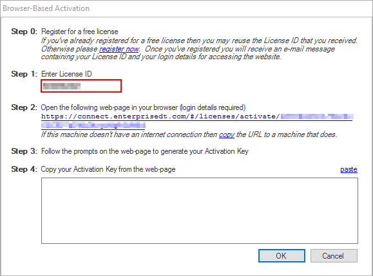Click the "Step 2:" label
The height and width of the screenshot is (276, 373).
[x=24, y=107]
